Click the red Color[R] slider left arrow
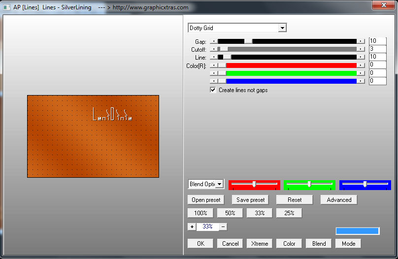The height and width of the screenshot is (259, 398). click(x=214, y=65)
